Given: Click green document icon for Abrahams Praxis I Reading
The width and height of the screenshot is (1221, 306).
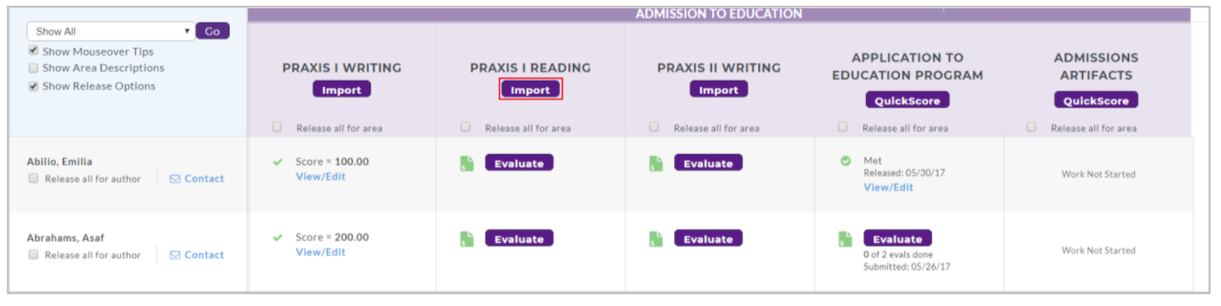Looking at the screenshot, I should tap(467, 239).
